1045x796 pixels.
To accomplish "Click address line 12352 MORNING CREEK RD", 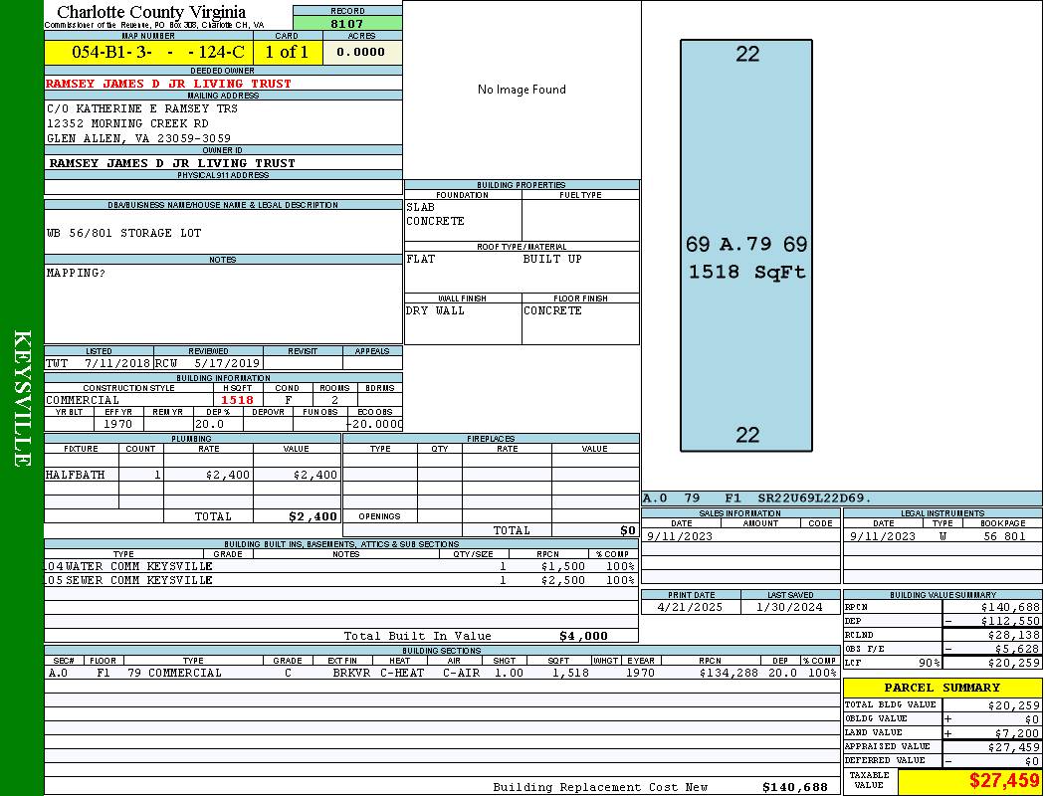I will coord(127,123).
